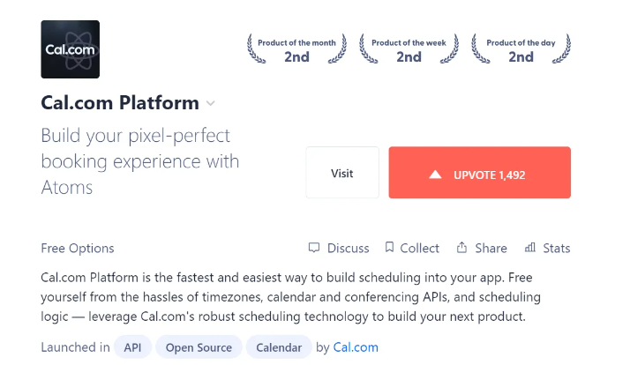Click the Cal.com logo thumbnail

(70, 49)
